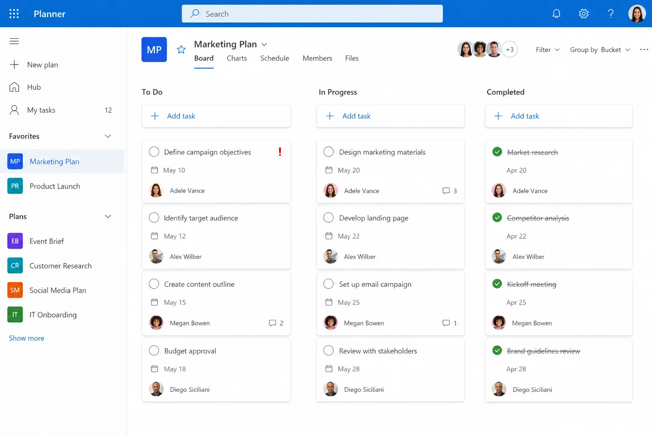The image size is (652, 435).
Task: Open the Marketing Plan title dropdown
Action: pos(264,44)
